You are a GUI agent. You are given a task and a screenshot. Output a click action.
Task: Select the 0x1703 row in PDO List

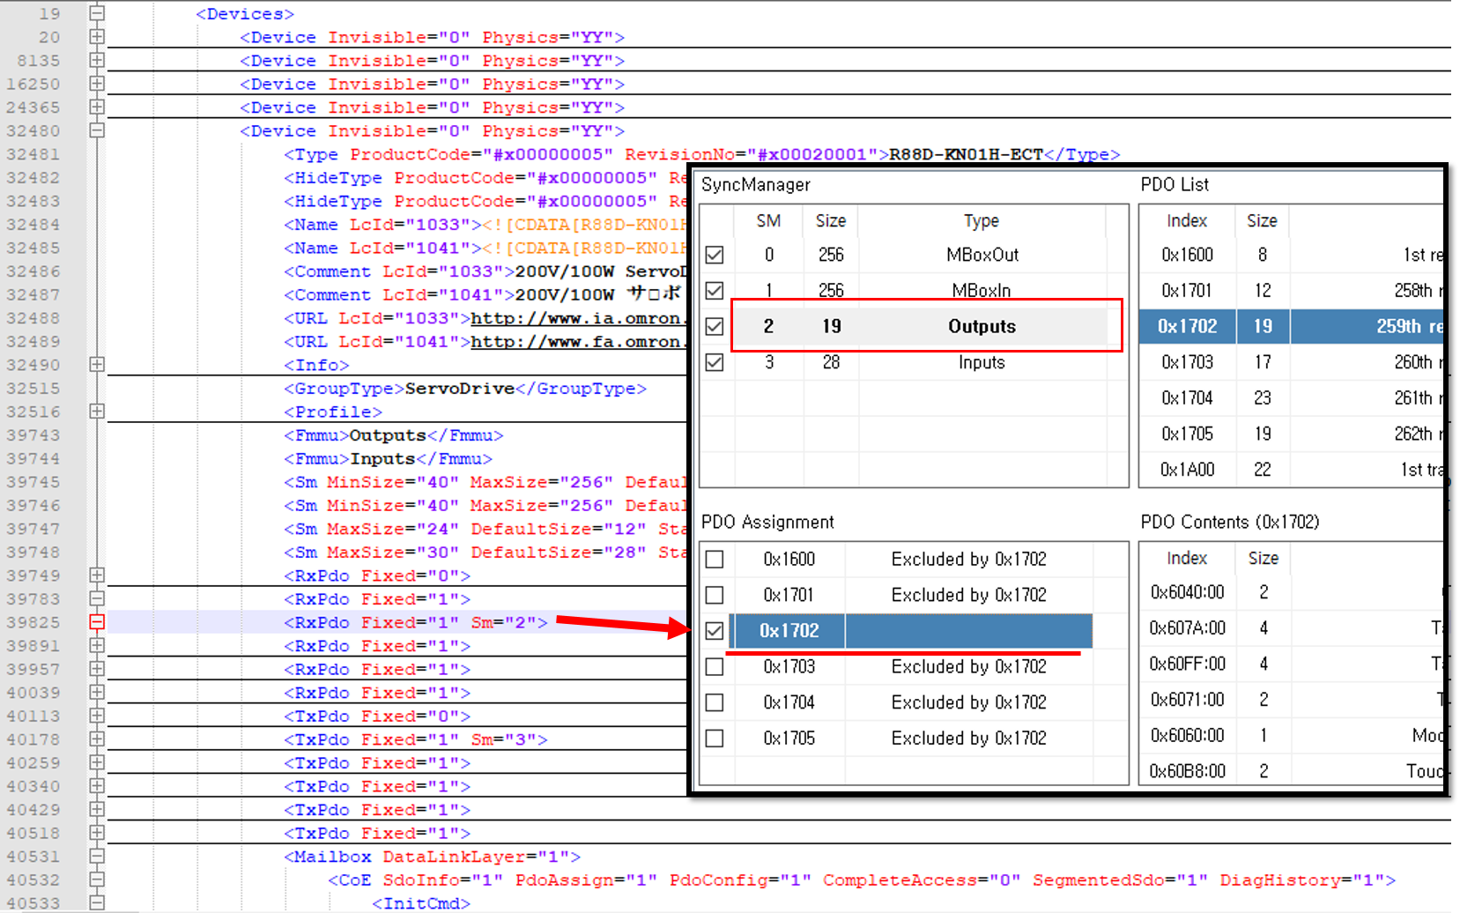click(x=1187, y=362)
